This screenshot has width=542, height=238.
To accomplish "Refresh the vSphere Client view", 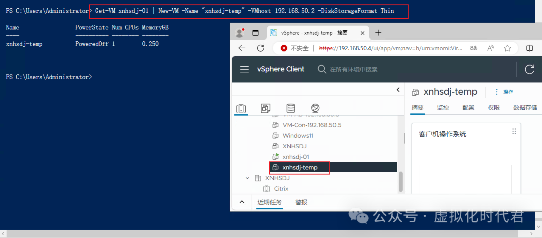I will pos(529,69).
